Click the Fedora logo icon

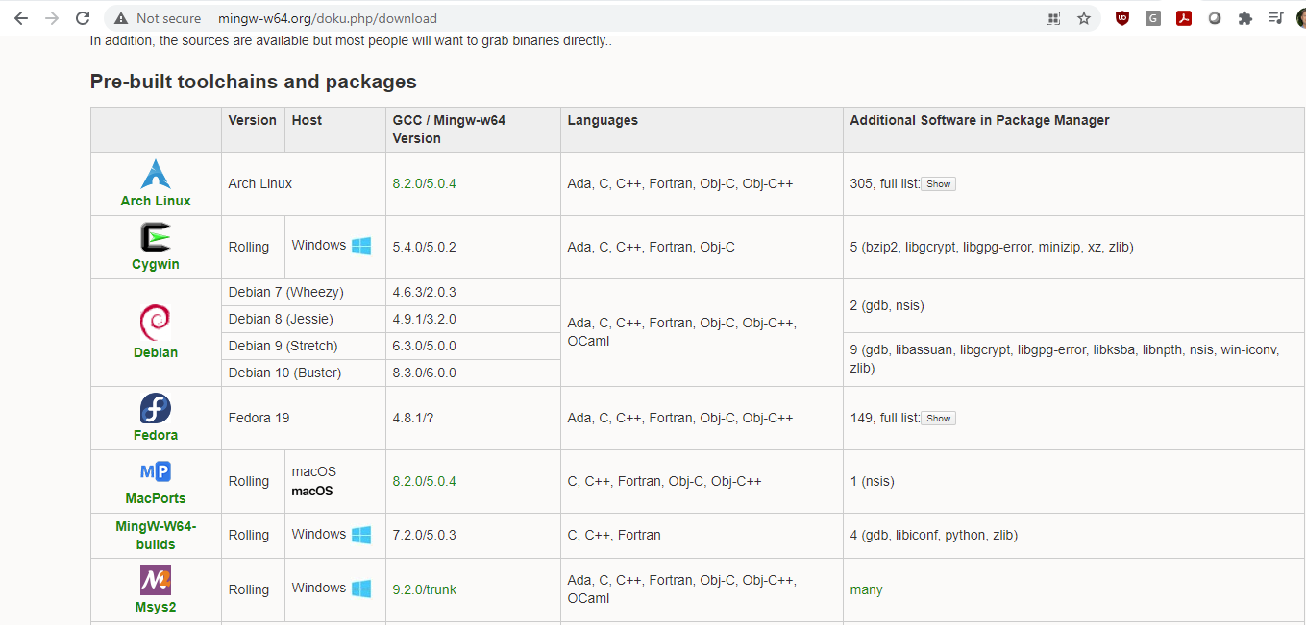point(156,408)
